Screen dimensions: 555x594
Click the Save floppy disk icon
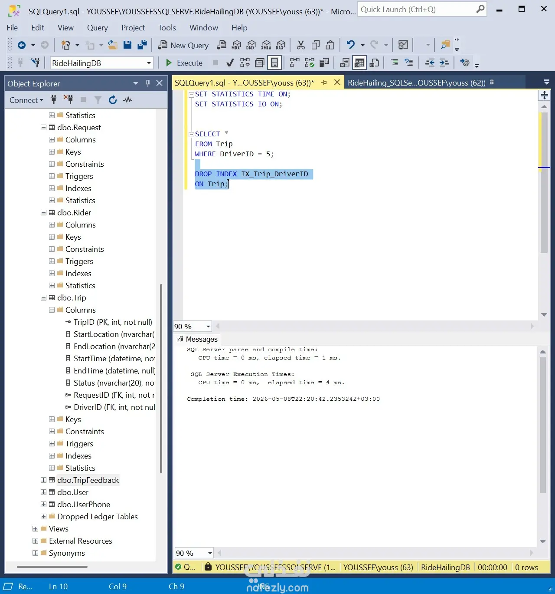[127, 45]
